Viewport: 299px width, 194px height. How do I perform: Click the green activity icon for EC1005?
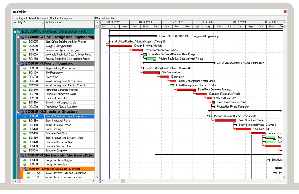tap(25, 42)
